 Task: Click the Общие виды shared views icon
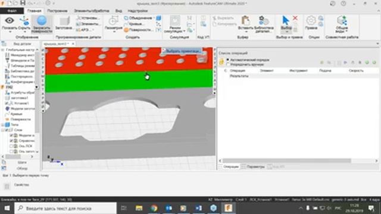342,21
